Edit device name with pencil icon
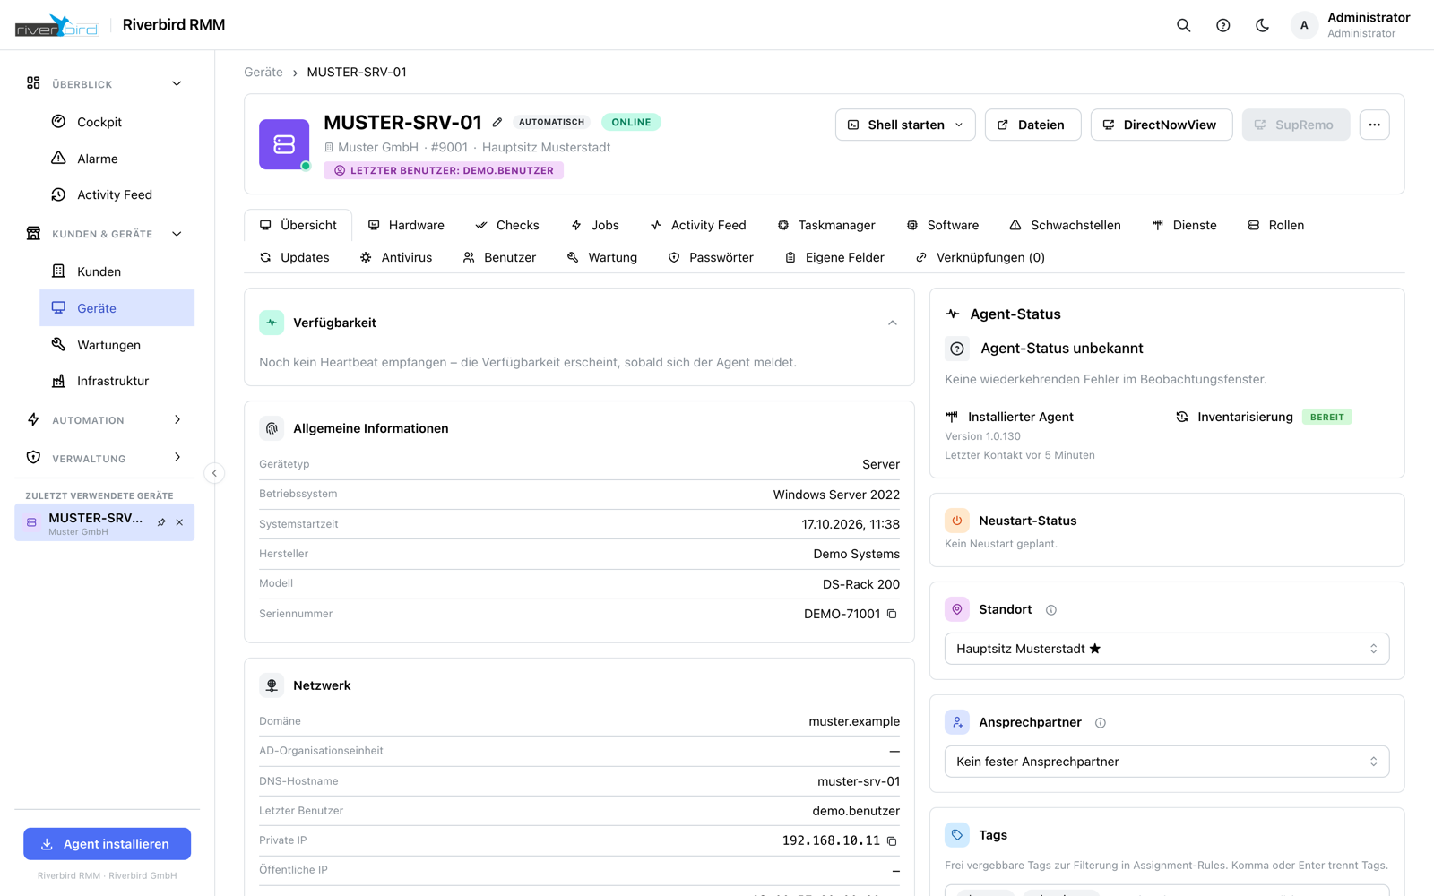Screen dimensions: 1434x896 pos(497,122)
